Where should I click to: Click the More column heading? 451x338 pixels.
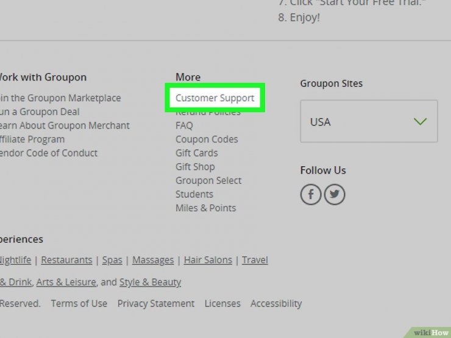[188, 77]
